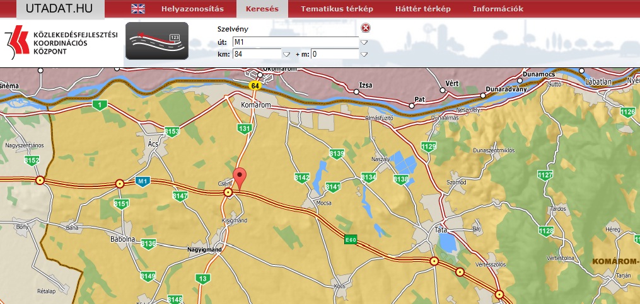This screenshot has width=640, height=304.
Task: Expand the út road dropdown
Action: 364,42
